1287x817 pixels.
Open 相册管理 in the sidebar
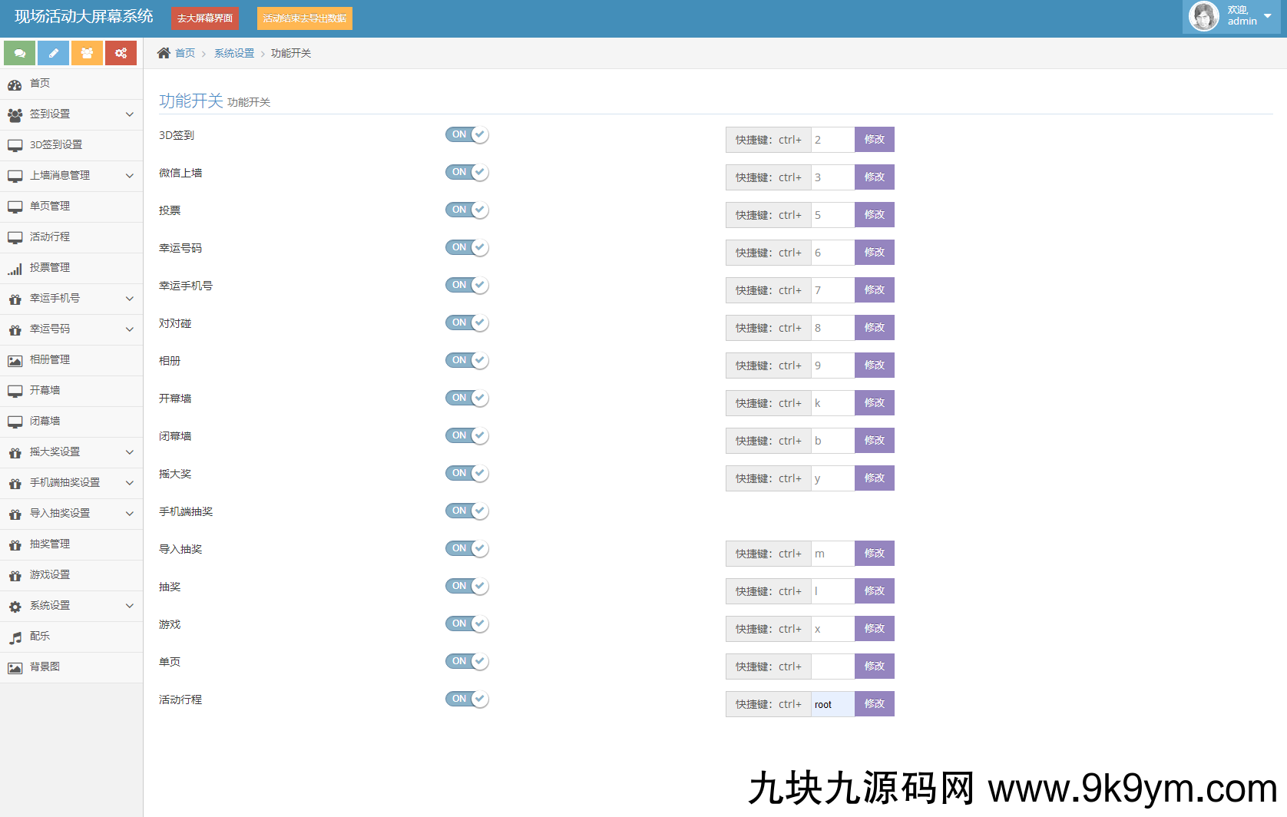click(x=50, y=360)
